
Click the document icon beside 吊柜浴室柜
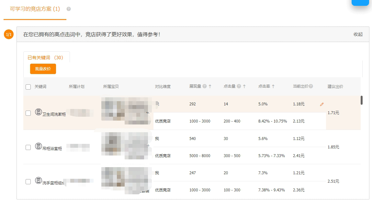pos(39,146)
